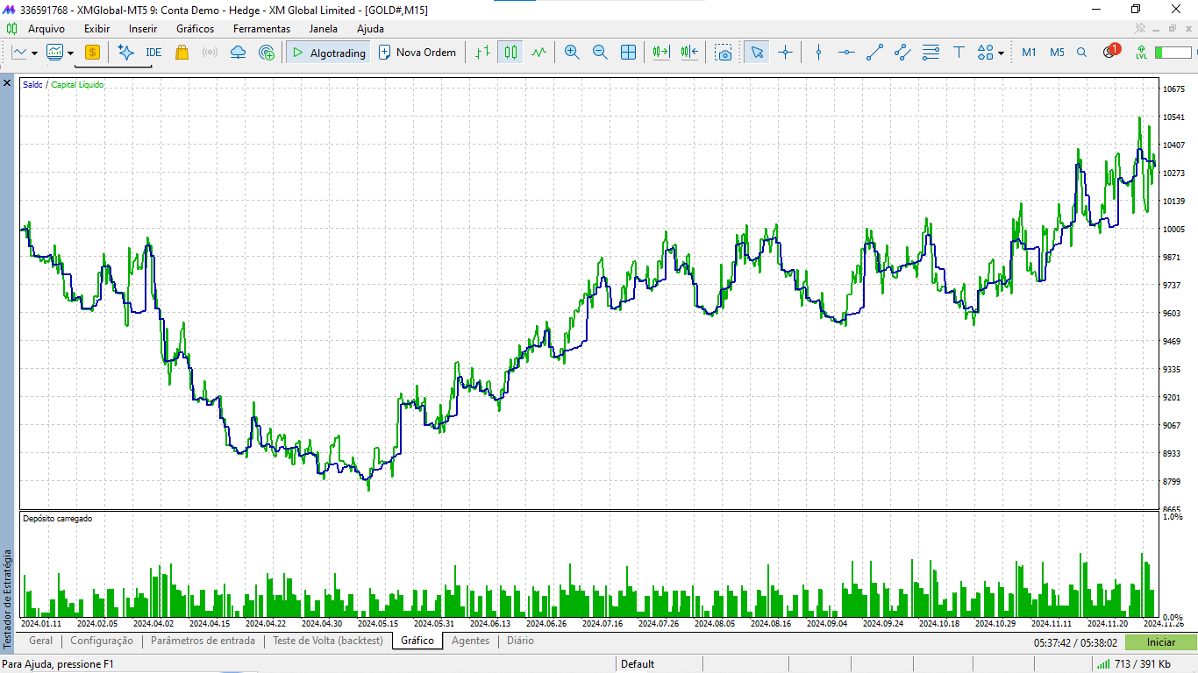The image size is (1198, 673).
Task: Click the green LVL level icon
Action: [x=1141, y=53]
